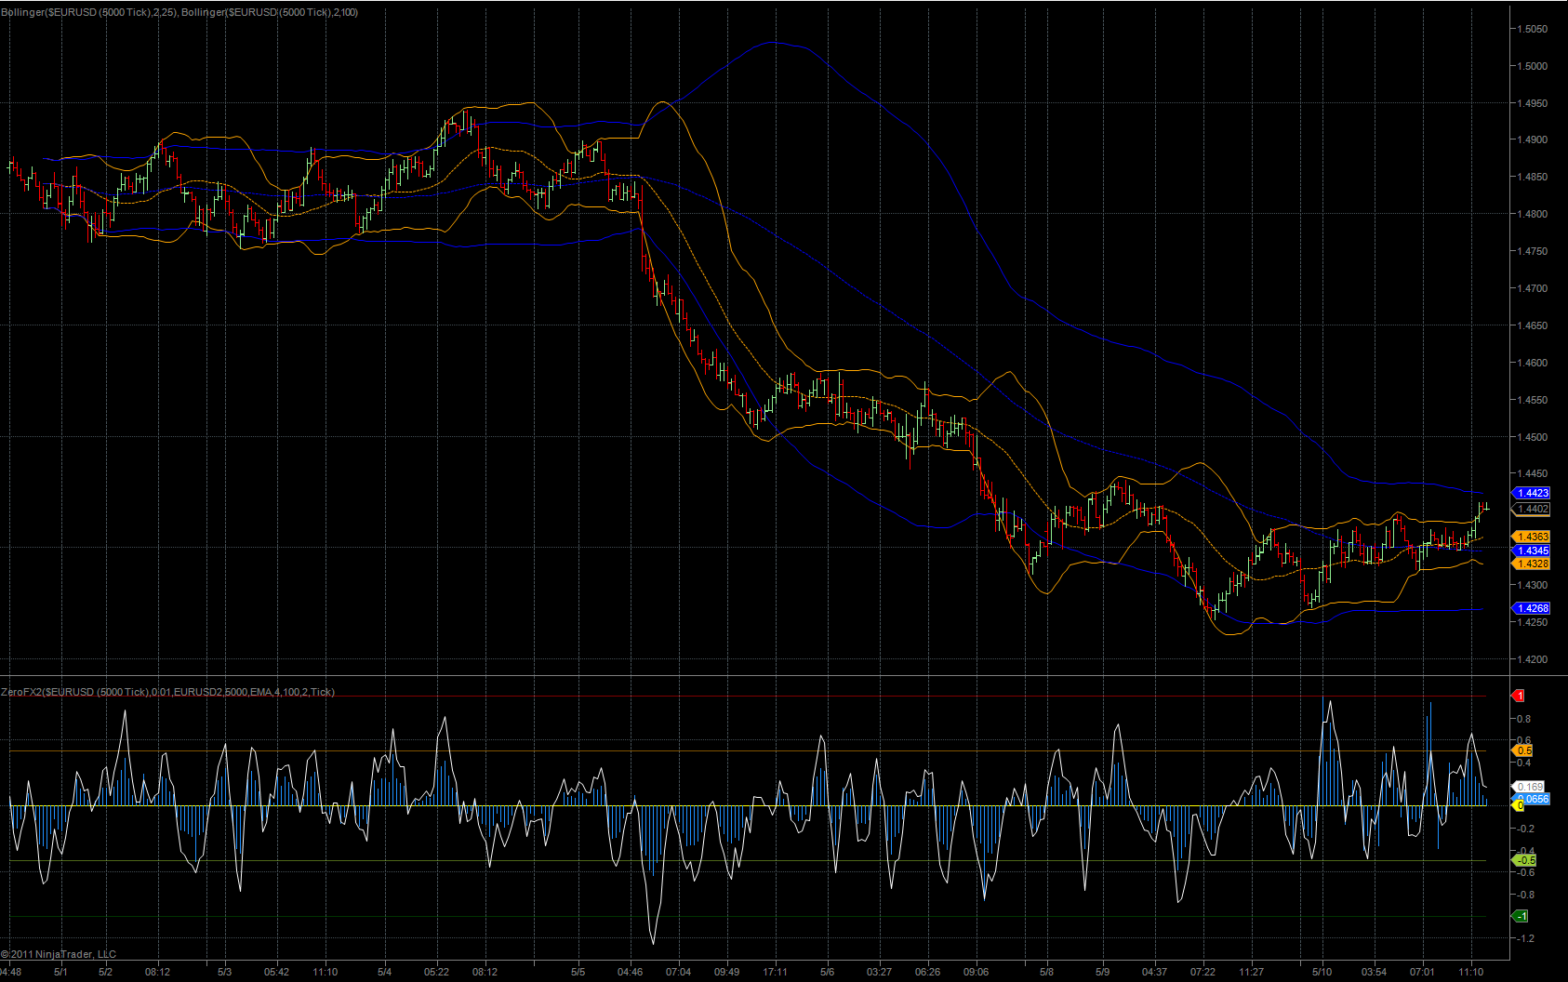1568x982 pixels.
Task: Select the blue 1.4345 price marker
Action: [x=1532, y=551]
